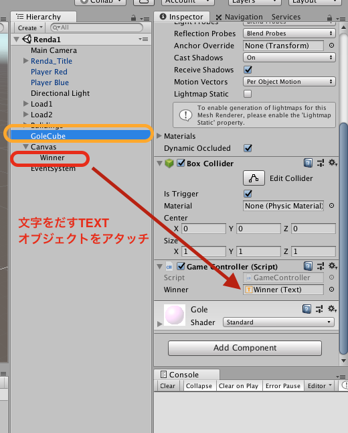The image size is (348, 433).
Task: Open Reflection Probes dropdown
Action: [x=289, y=34]
